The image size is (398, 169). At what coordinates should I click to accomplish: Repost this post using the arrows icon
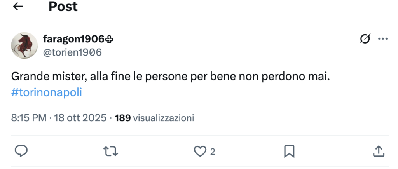tap(111, 151)
